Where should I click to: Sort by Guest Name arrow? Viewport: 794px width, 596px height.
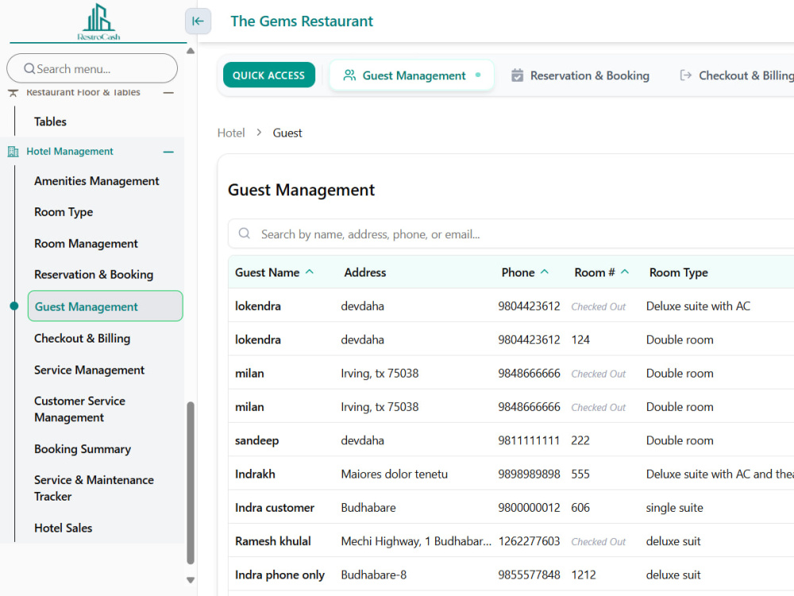(310, 272)
